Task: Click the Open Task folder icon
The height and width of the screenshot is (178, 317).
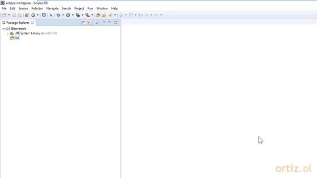Action: [104, 15]
